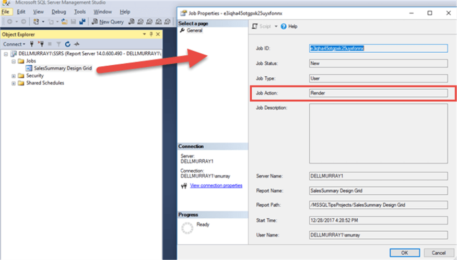457x260 pixels.
Task: Open the Script dropdown arrow
Action: tap(276, 26)
